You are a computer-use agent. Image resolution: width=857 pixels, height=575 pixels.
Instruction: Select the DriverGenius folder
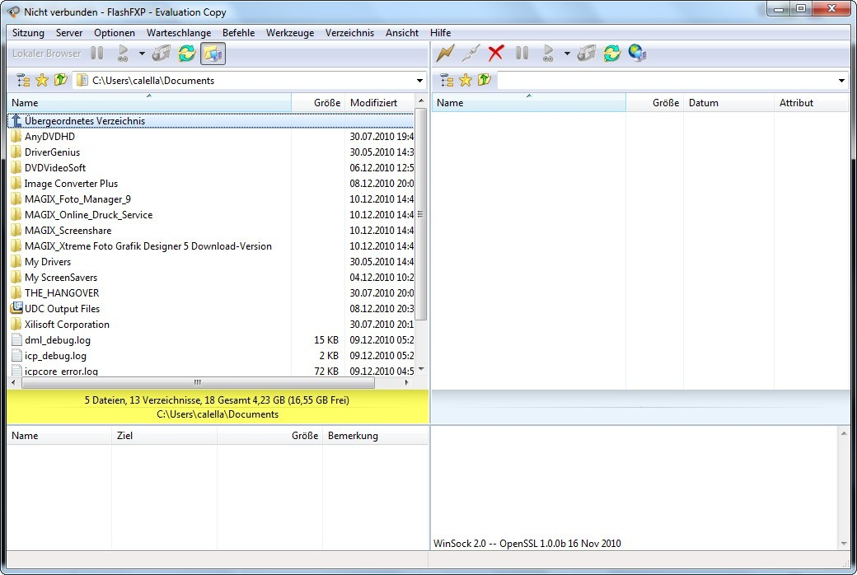click(x=52, y=152)
